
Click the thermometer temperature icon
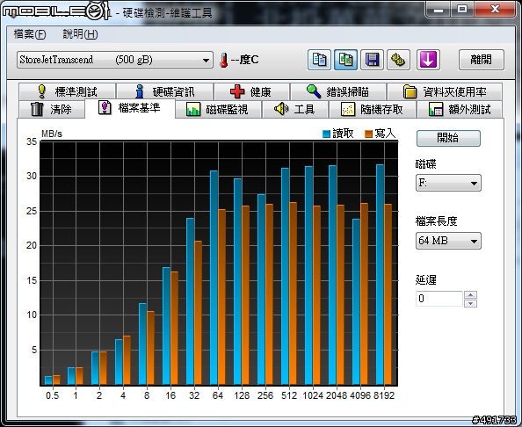coord(224,60)
